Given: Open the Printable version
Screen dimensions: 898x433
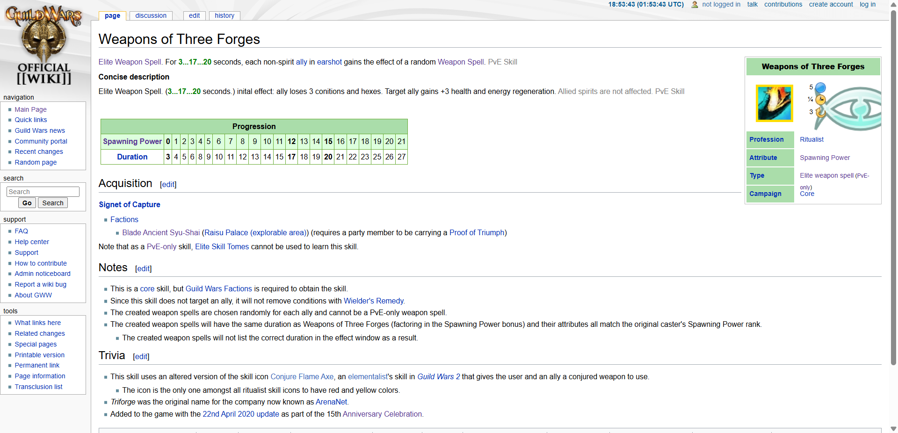Looking at the screenshot, I should pos(39,355).
